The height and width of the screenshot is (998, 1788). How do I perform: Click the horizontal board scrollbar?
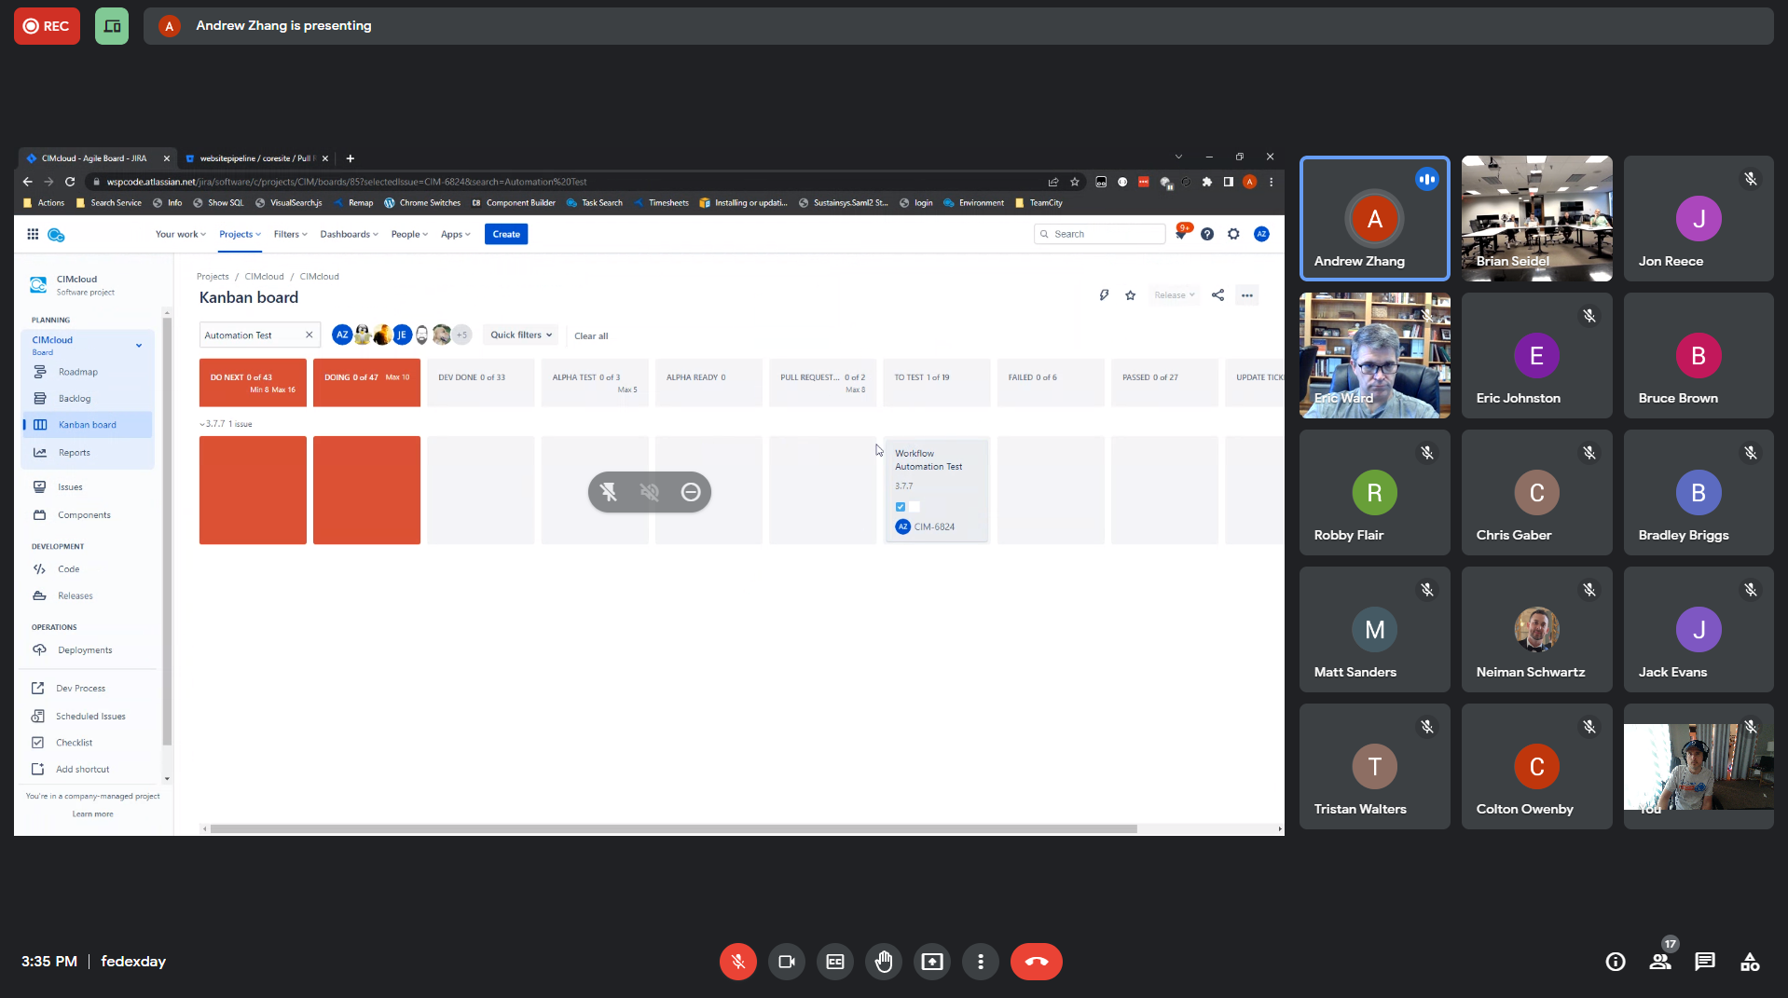click(673, 828)
